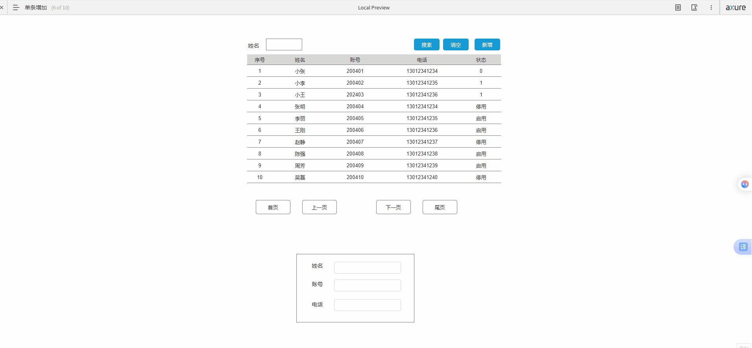752x348 pixels.
Task: Select the table row for 张明
Action: (374, 106)
